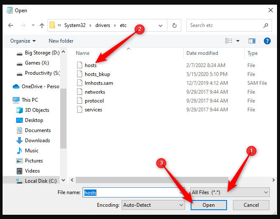Sort files by Type column

[252, 53]
